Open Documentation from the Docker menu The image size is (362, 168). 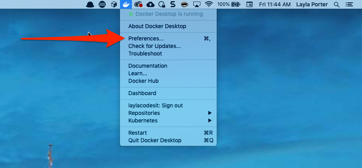(x=169, y=66)
